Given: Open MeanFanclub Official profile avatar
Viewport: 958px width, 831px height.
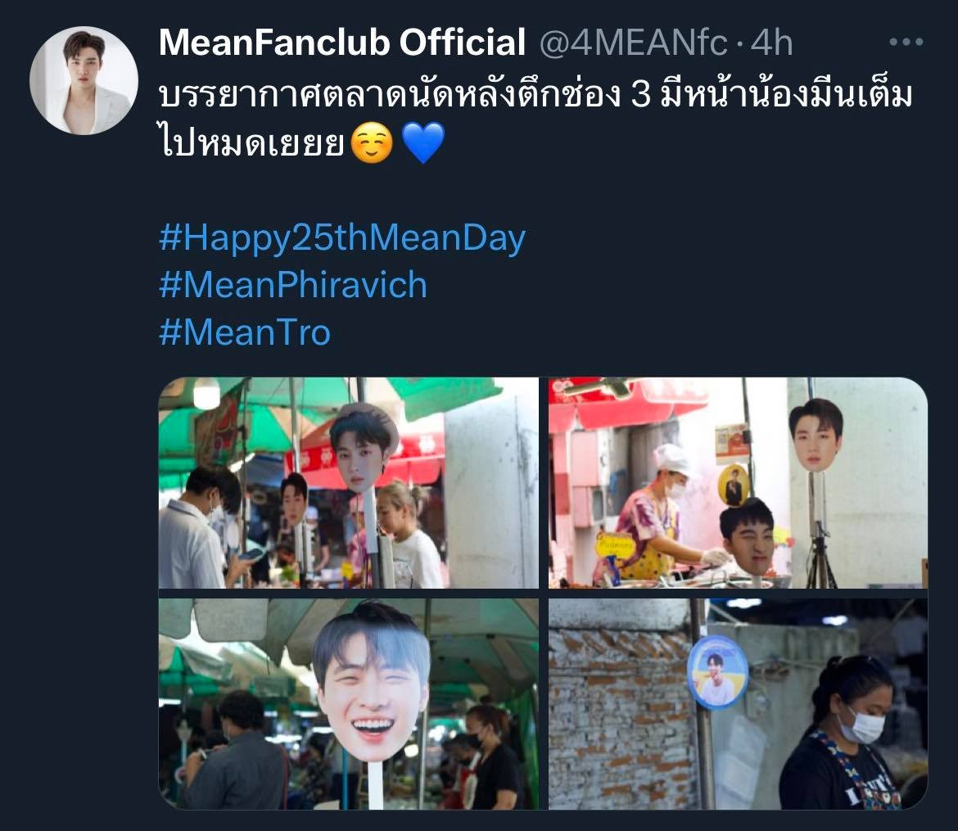Looking at the screenshot, I should [84, 80].
